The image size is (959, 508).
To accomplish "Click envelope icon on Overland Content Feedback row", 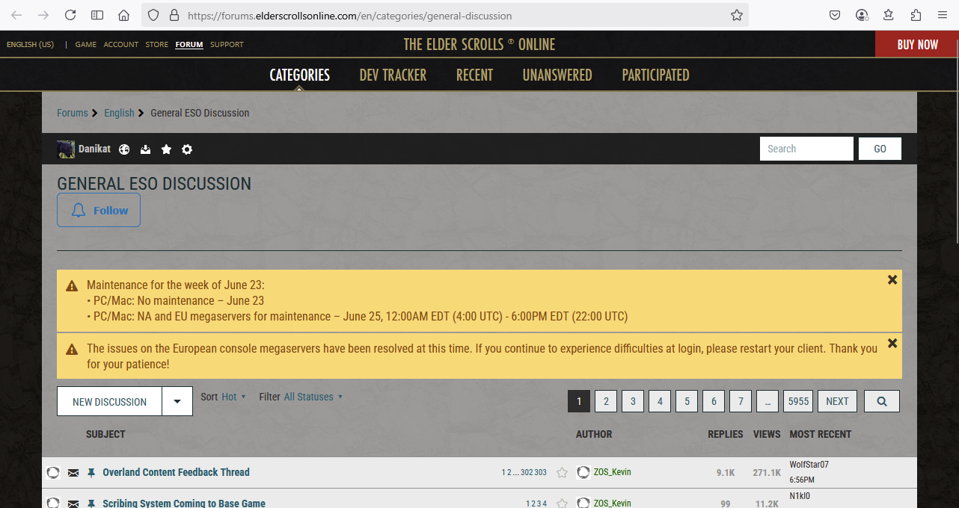I will point(73,473).
